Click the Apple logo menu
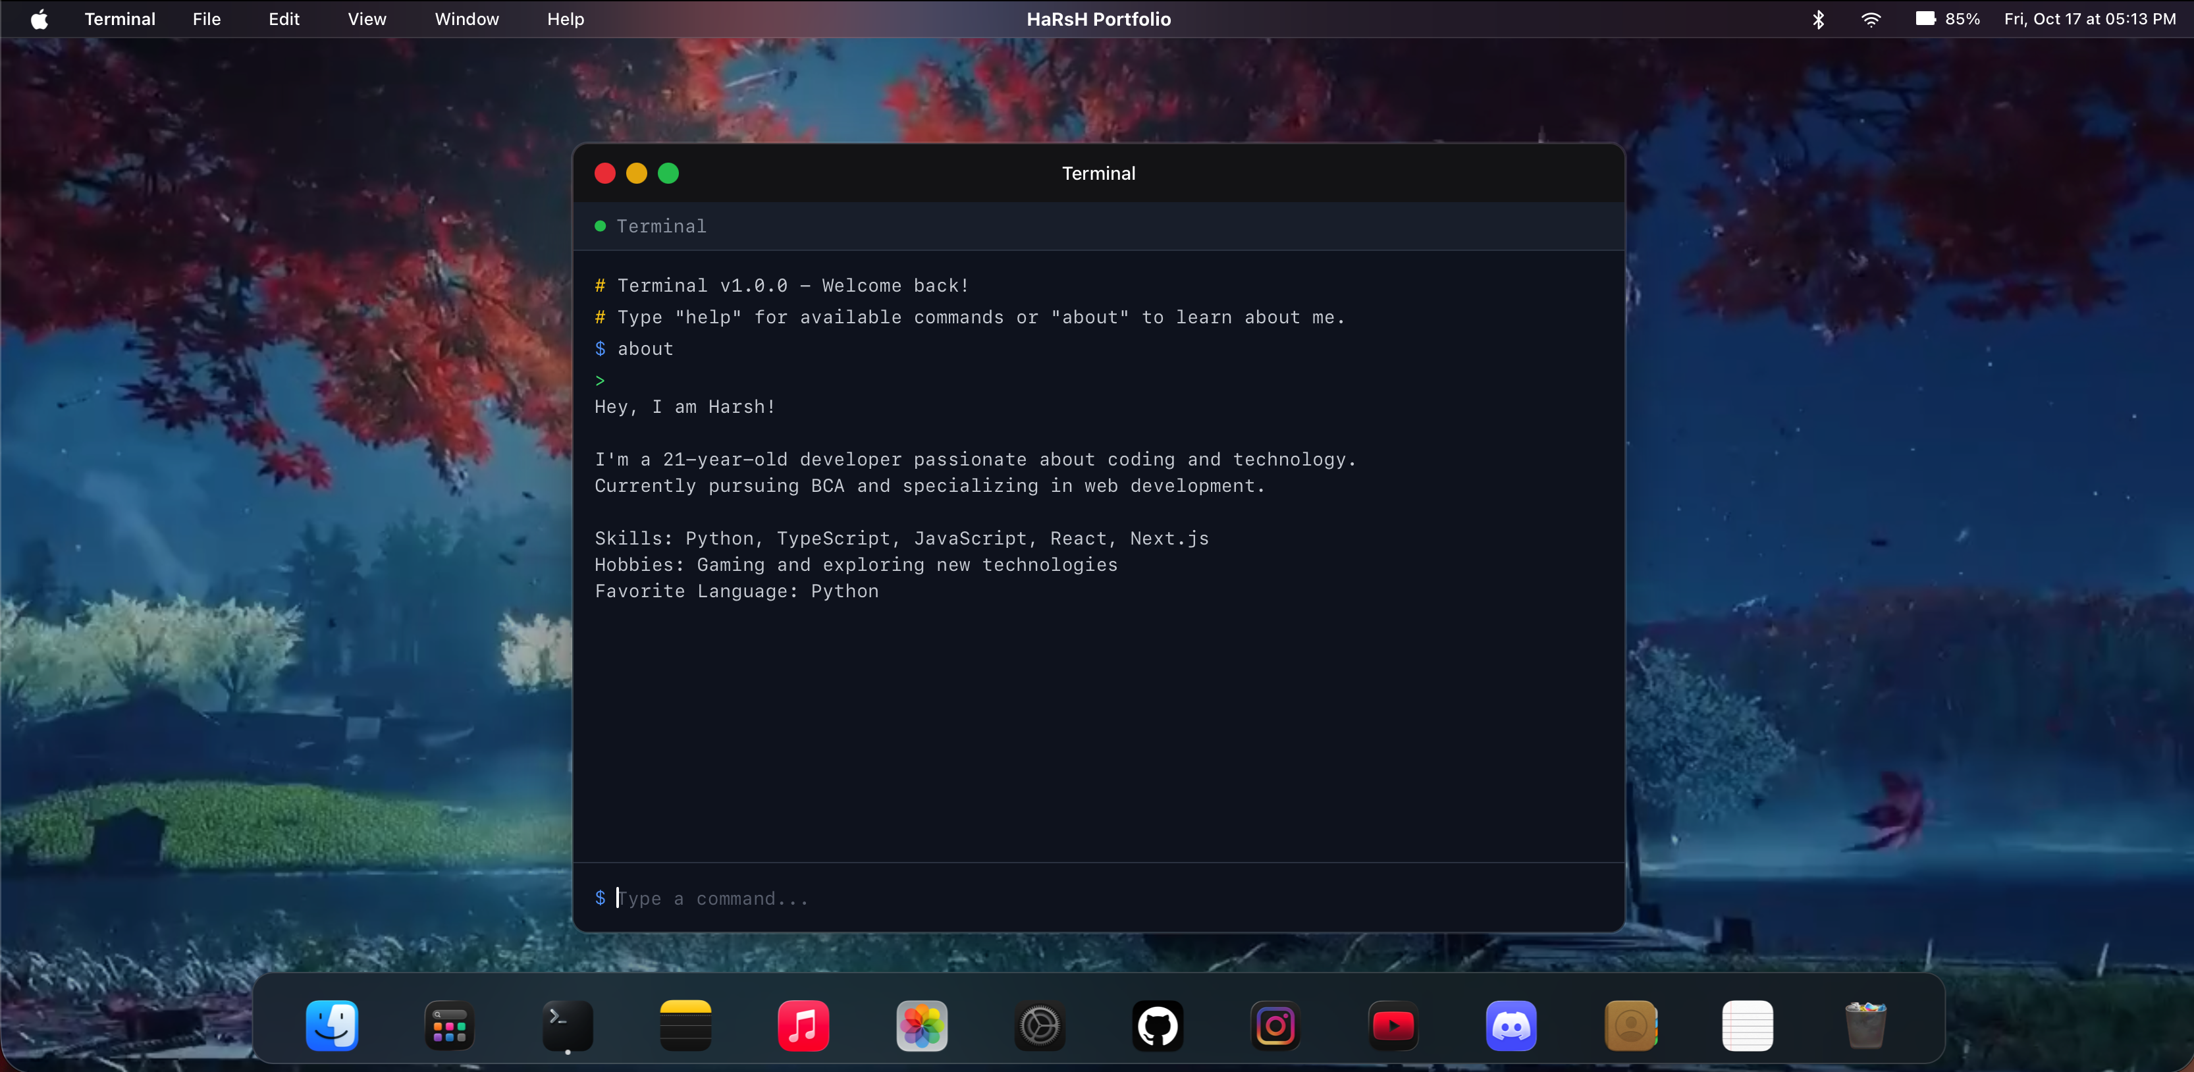2194x1072 pixels. [40, 18]
